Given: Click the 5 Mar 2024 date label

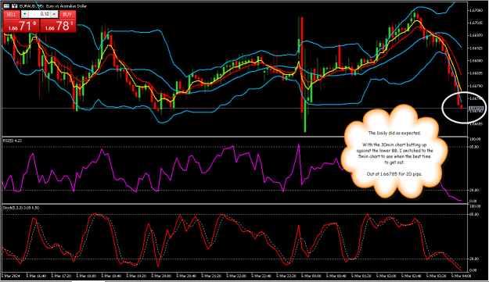Looking at the screenshot, I should (x=12, y=276).
